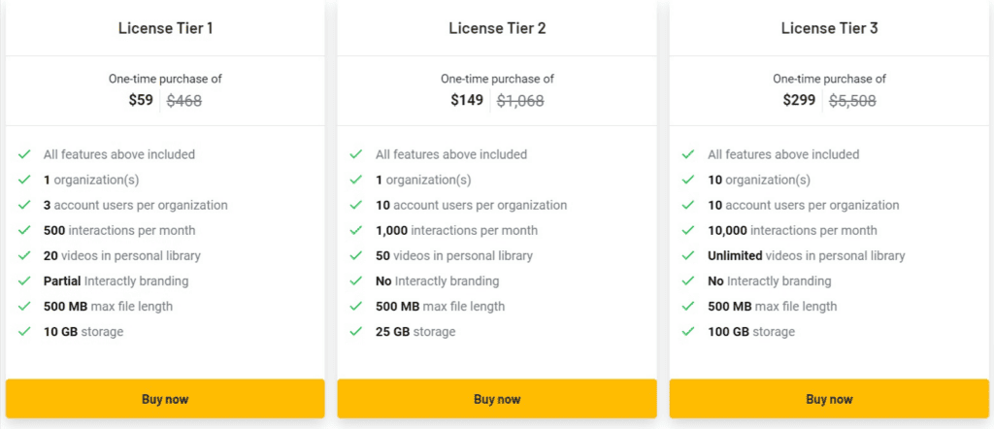This screenshot has height=429, width=994.
Task: Select the License Tier 3 heading
Action: pyautogui.click(x=829, y=28)
